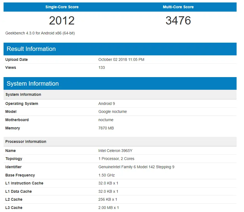Click the Single-Core Score column header

(62, 7)
